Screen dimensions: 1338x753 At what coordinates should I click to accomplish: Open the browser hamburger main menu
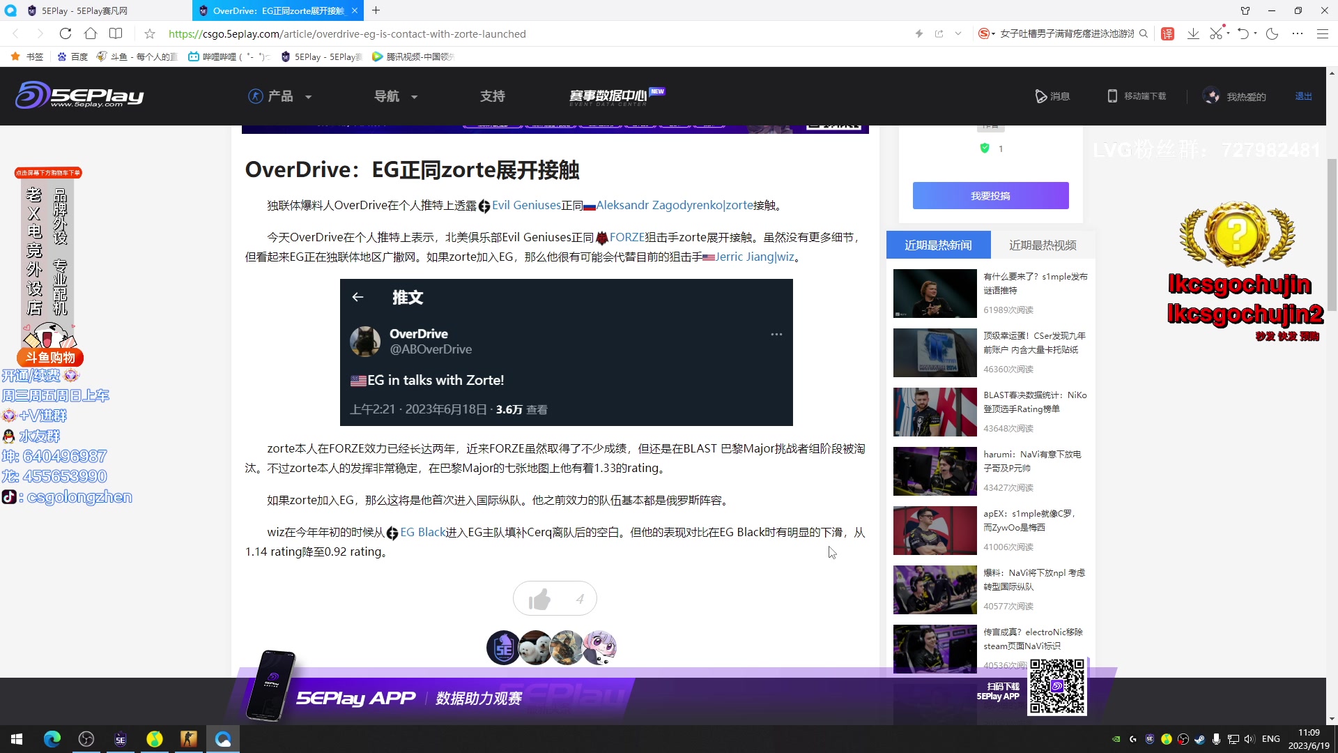pos(1323,33)
